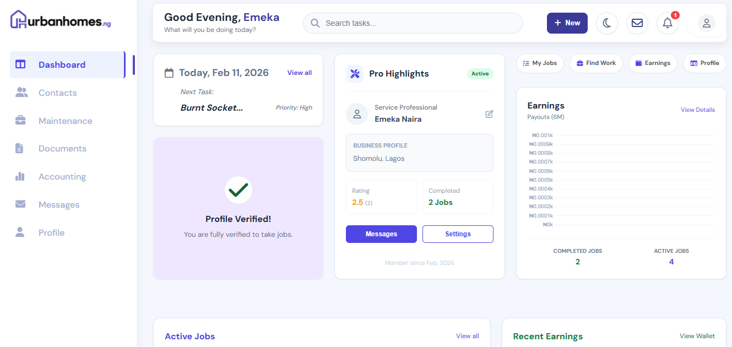This screenshot has width=732, height=347.
Task: Select the Maintenance icon in the sidebar
Action: click(21, 120)
